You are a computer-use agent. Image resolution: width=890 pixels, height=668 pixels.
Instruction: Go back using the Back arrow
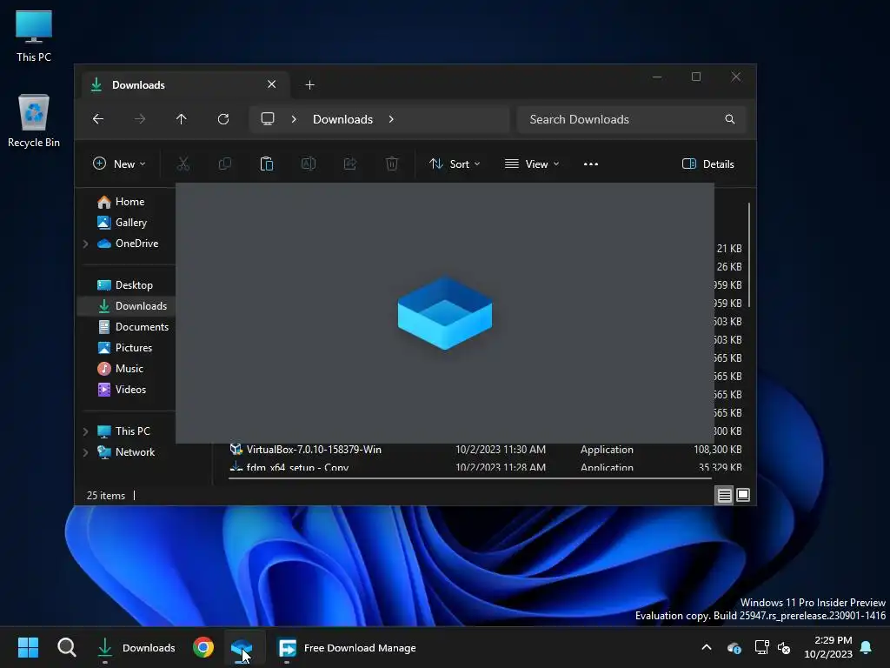(x=98, y=118)
